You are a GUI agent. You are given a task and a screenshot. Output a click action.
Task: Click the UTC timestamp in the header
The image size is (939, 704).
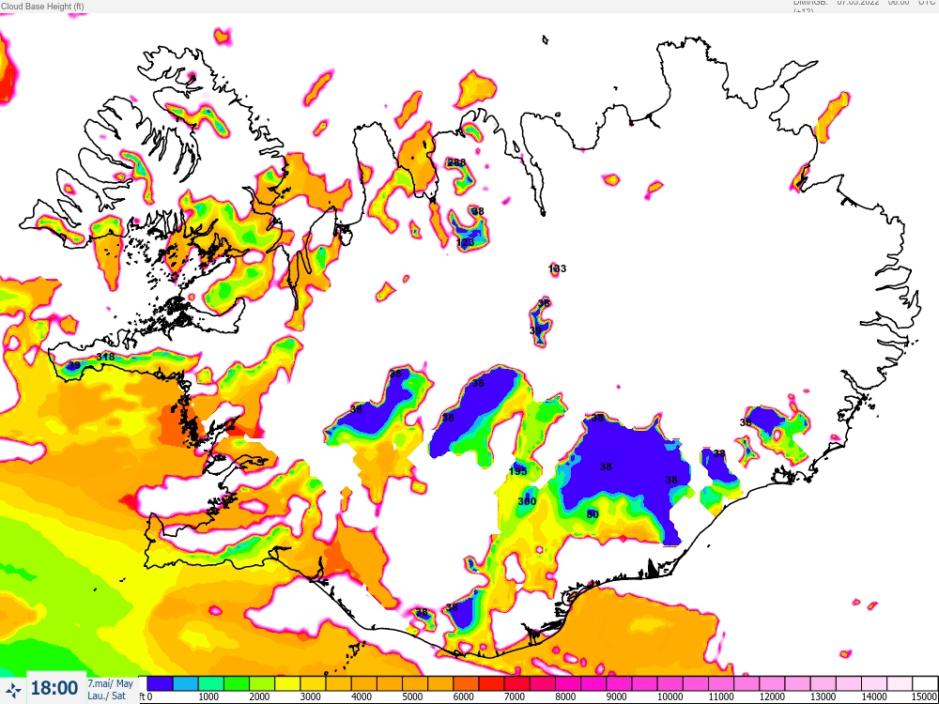pyautogui.click(x=866, y=4)
